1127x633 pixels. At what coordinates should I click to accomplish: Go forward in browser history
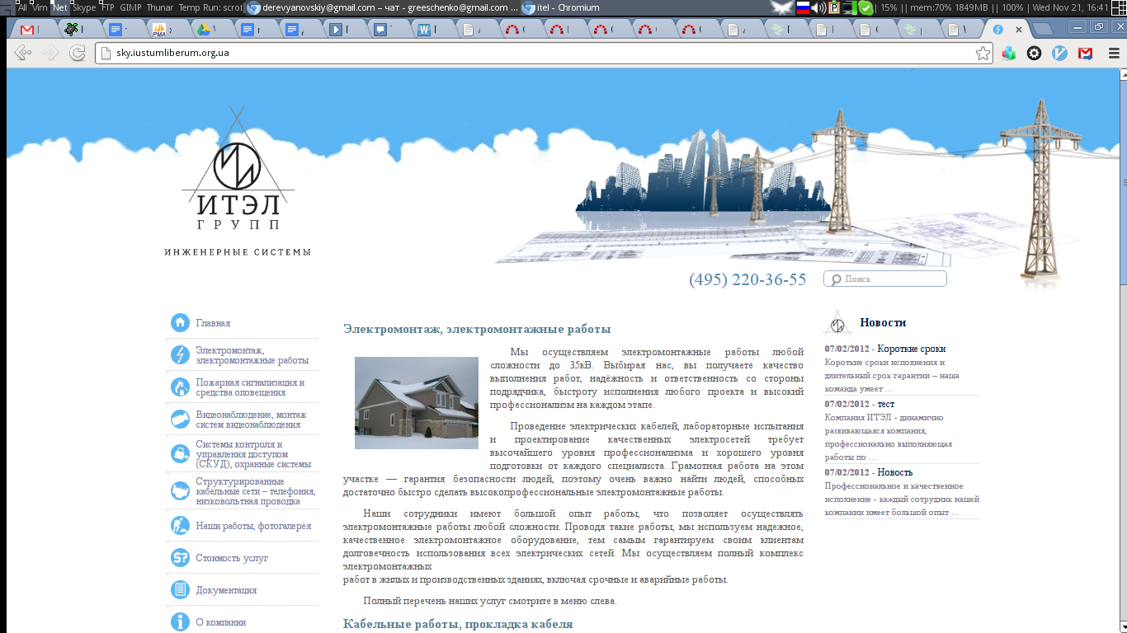click(50, 53)
